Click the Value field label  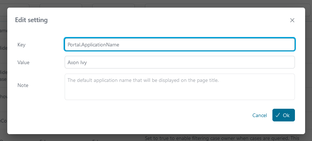tap(23, 62)
